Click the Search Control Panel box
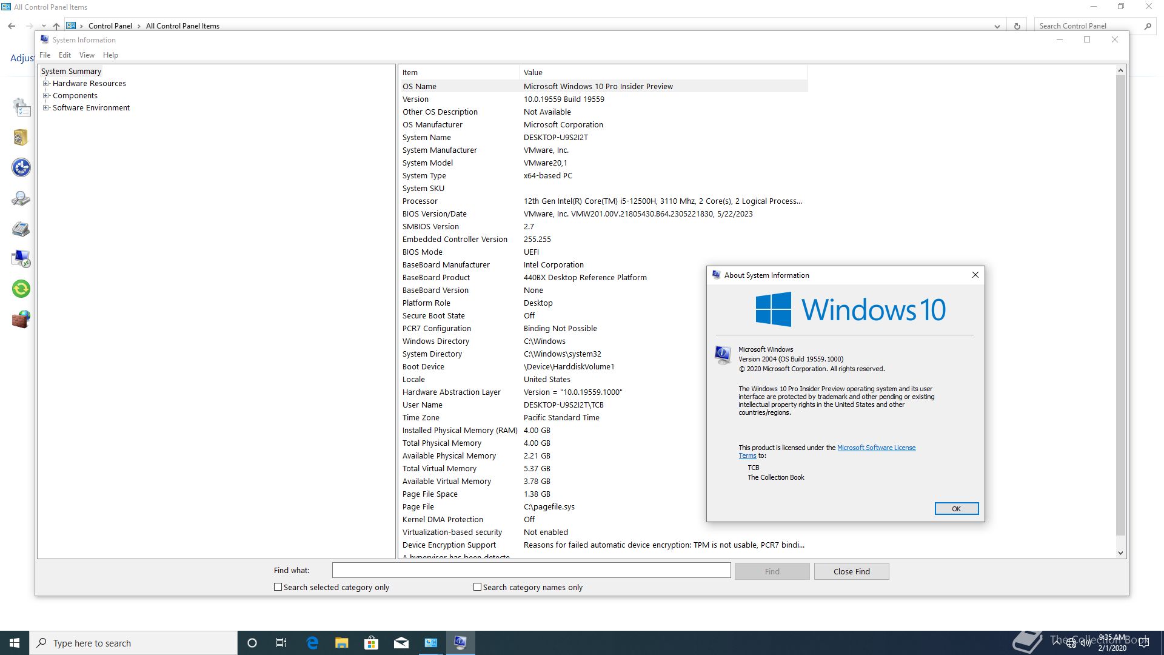This screenshot has height=655, width=1164. [1088, 26]
